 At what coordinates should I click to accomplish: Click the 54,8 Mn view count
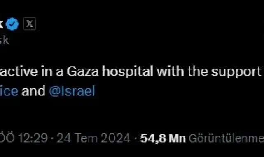pyautogui.click(x=163, y=138)
